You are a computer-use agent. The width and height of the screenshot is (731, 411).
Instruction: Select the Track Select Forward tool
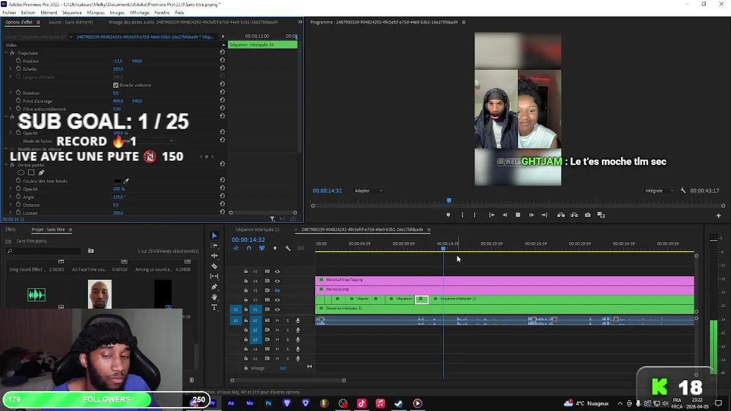coord(214,245)
